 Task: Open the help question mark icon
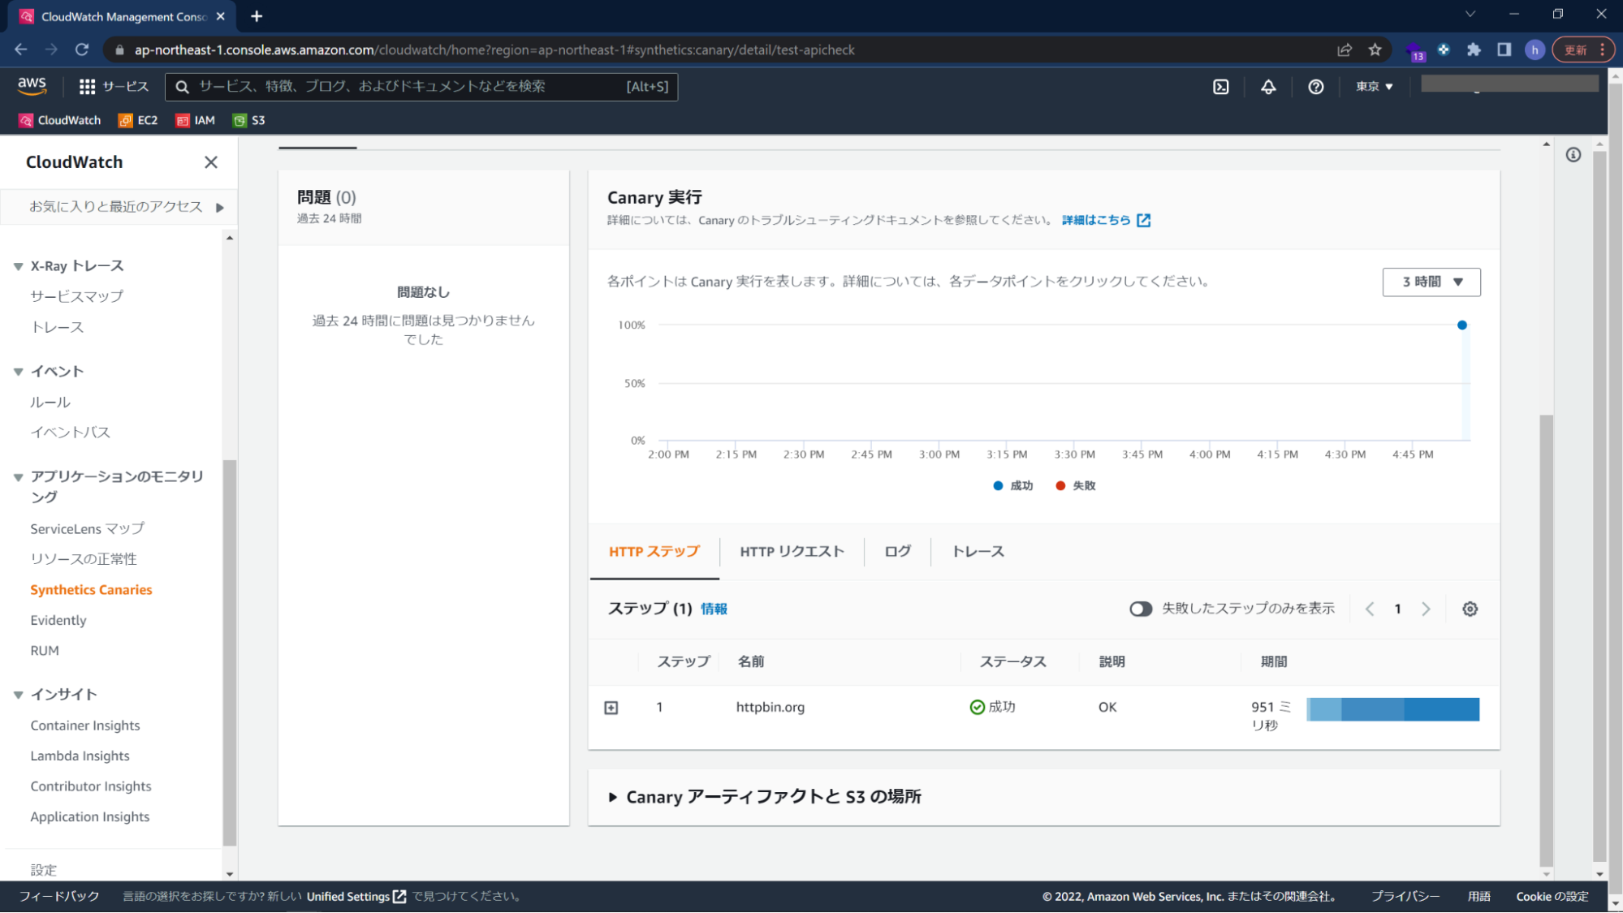pos(1316,87)
